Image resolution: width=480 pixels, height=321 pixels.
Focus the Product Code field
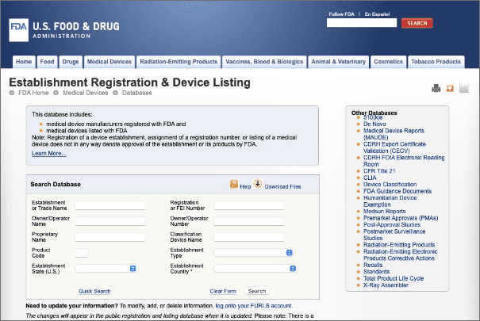[x=82, y=253]
